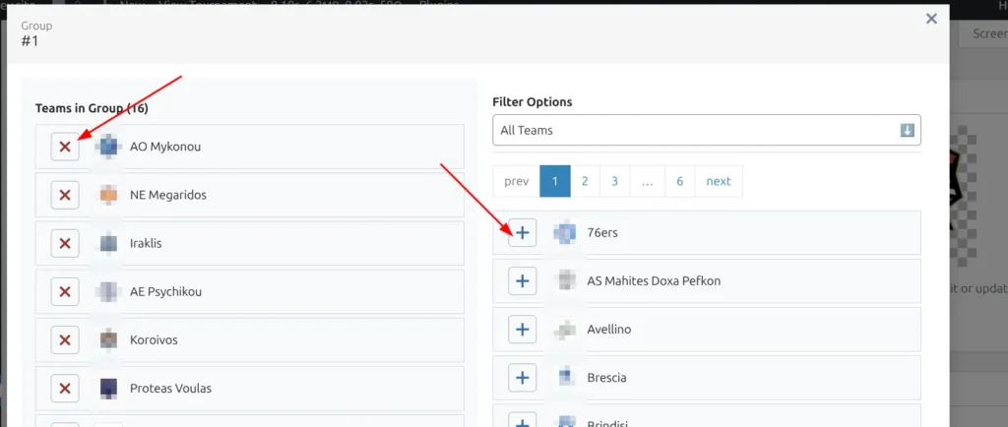Select the Brescia team name
The width and height of the screenshot is (1008, 427).
pos(606,378)
